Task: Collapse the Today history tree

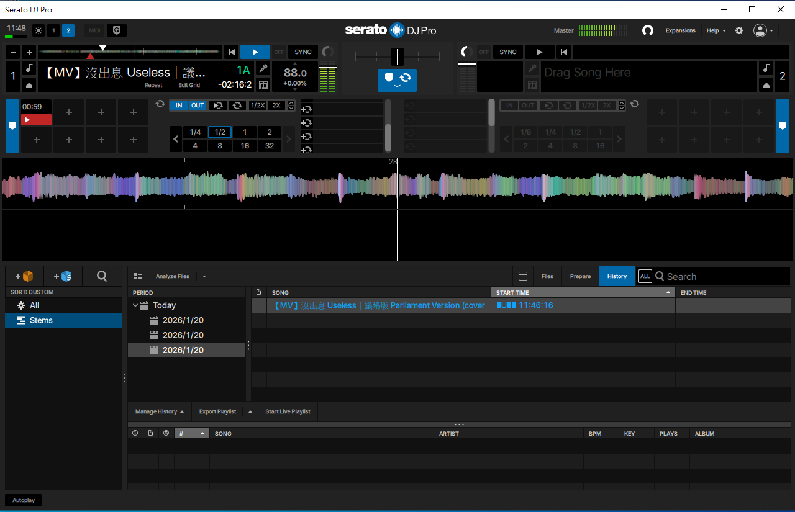Action: coord(135,305)
